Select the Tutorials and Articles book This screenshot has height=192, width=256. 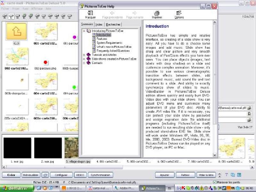click(x=104, y=55)
